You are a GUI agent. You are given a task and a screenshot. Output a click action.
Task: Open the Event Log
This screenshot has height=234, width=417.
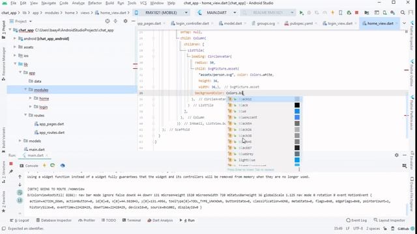[x=356, y=220]
